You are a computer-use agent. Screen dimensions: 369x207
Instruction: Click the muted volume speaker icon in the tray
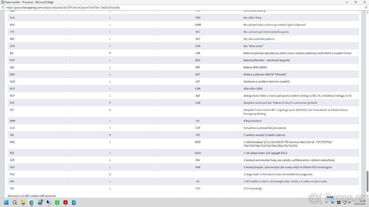point(349,202)
